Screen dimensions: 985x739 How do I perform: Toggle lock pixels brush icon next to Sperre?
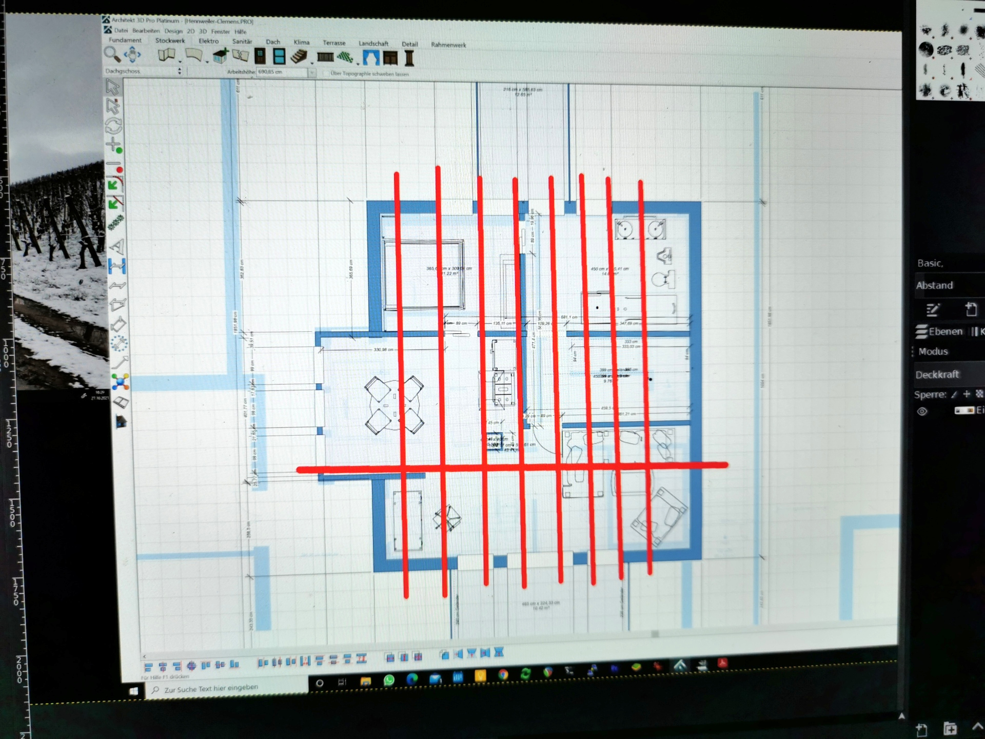coord(954,394)
